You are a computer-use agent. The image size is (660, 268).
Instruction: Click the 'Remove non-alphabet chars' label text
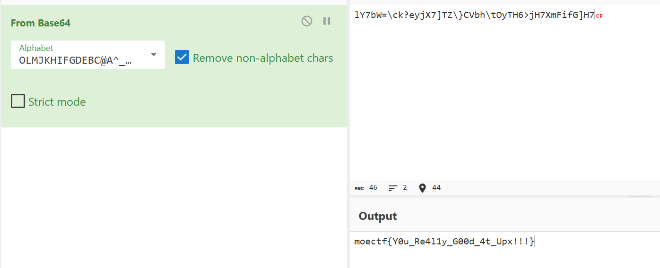point(263,58)
